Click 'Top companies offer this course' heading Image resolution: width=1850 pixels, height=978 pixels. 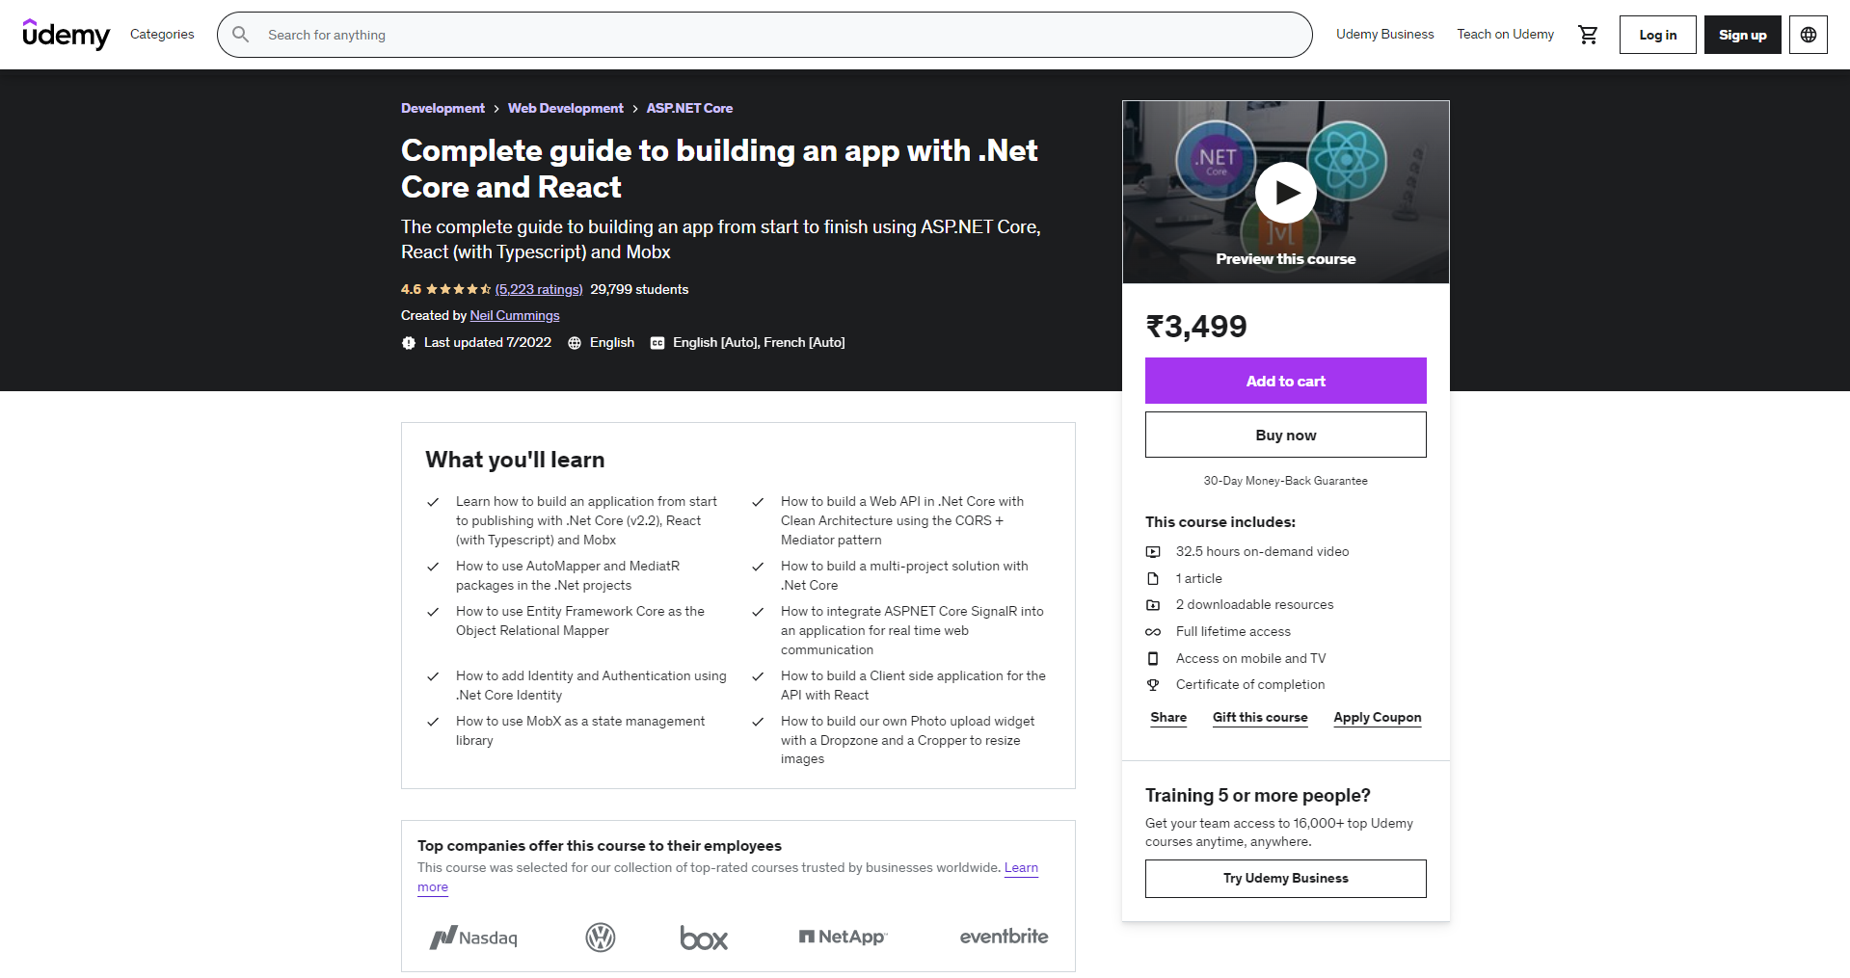[600, 846]
